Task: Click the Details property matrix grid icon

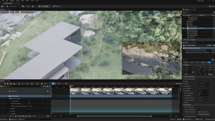Action: 213,60
